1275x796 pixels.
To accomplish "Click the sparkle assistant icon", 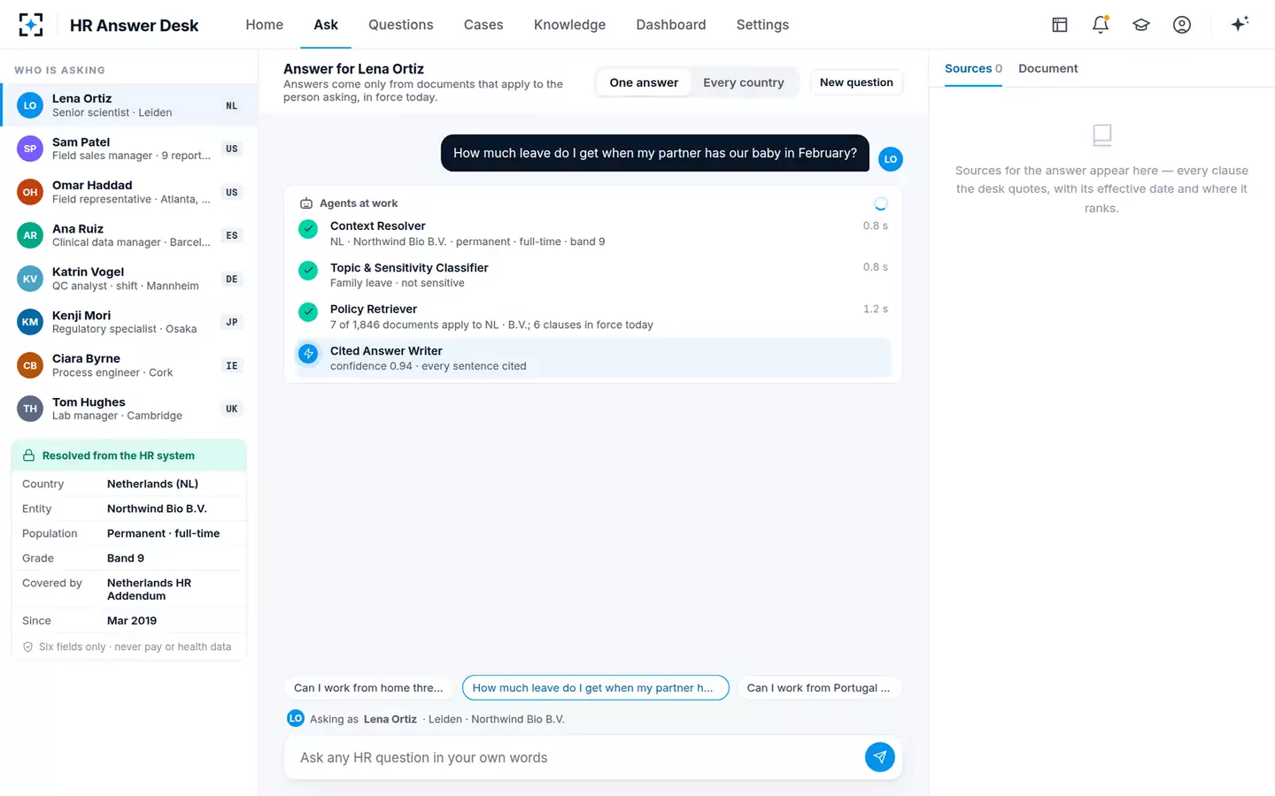I will (1240, 24).
